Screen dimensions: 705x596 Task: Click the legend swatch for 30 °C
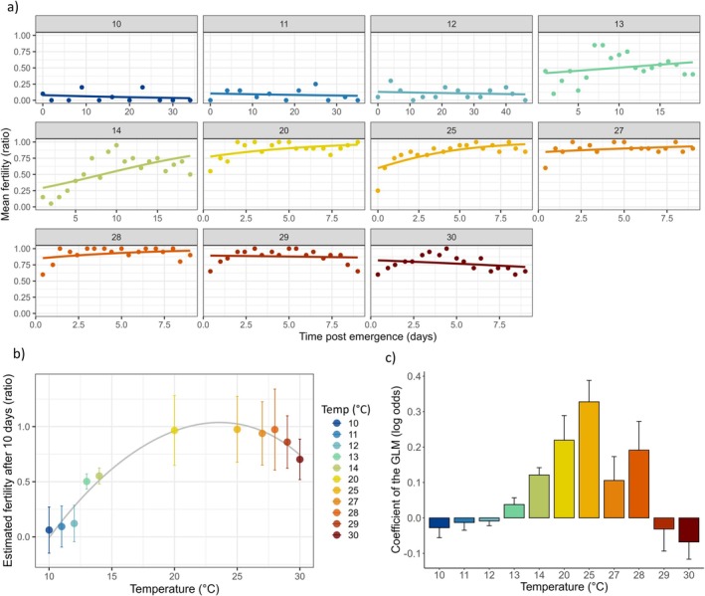pyautogui.click(x=337, y=535)
